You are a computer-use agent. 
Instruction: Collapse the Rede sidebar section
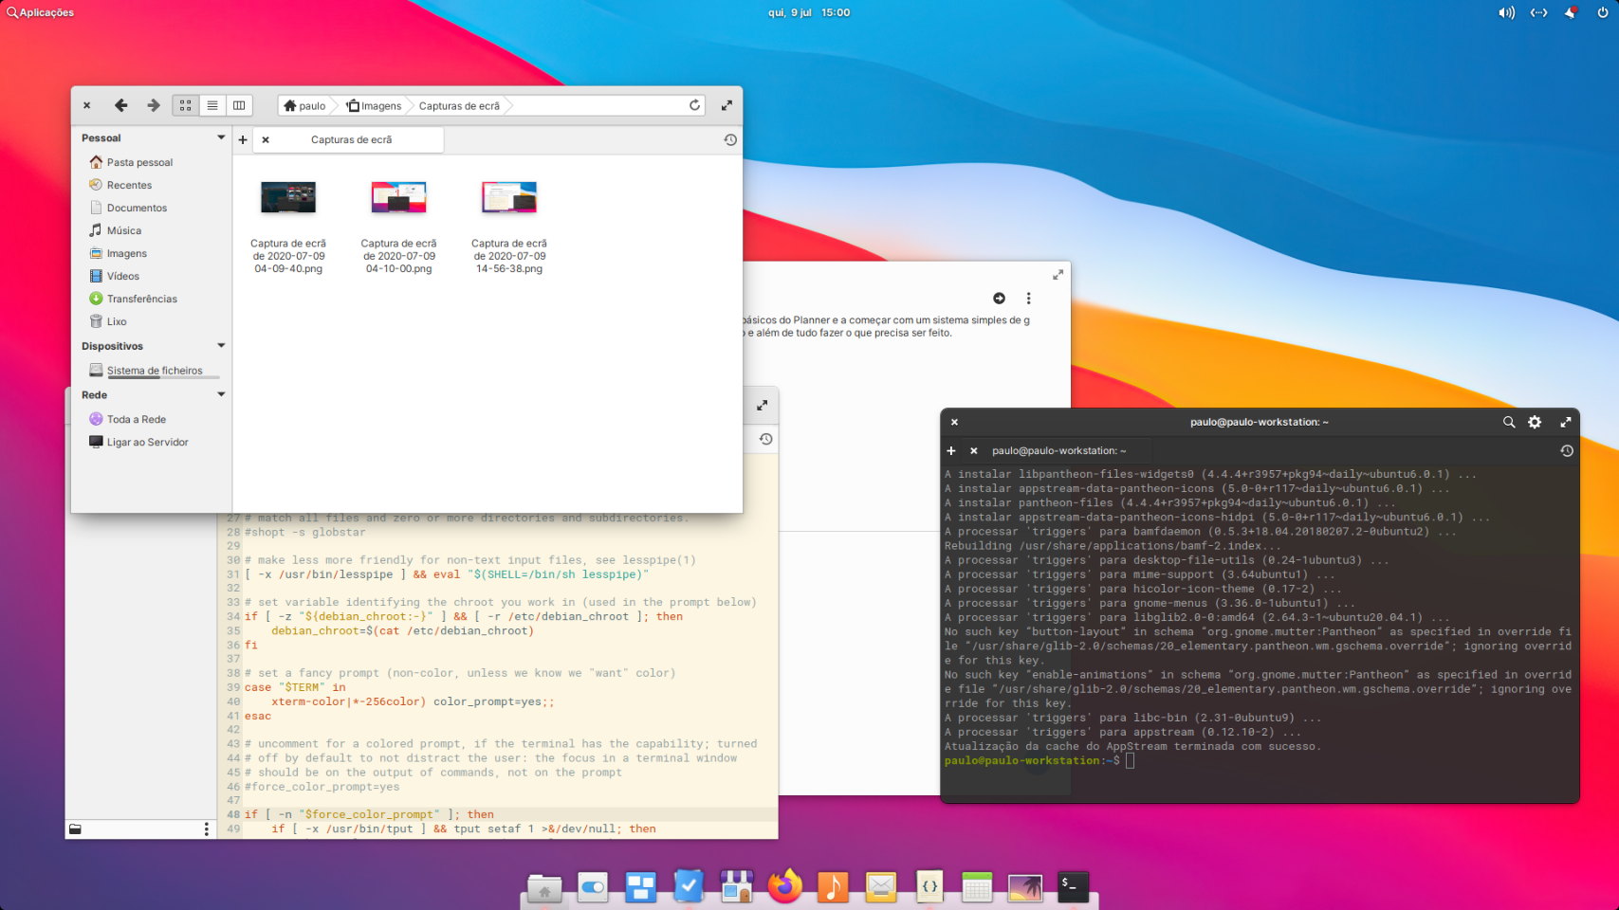[221, 394]
